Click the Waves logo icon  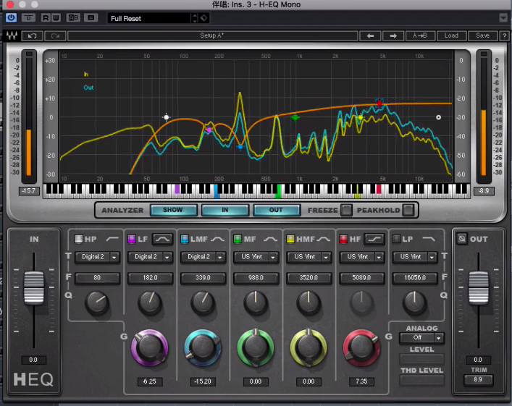point(12,35)
